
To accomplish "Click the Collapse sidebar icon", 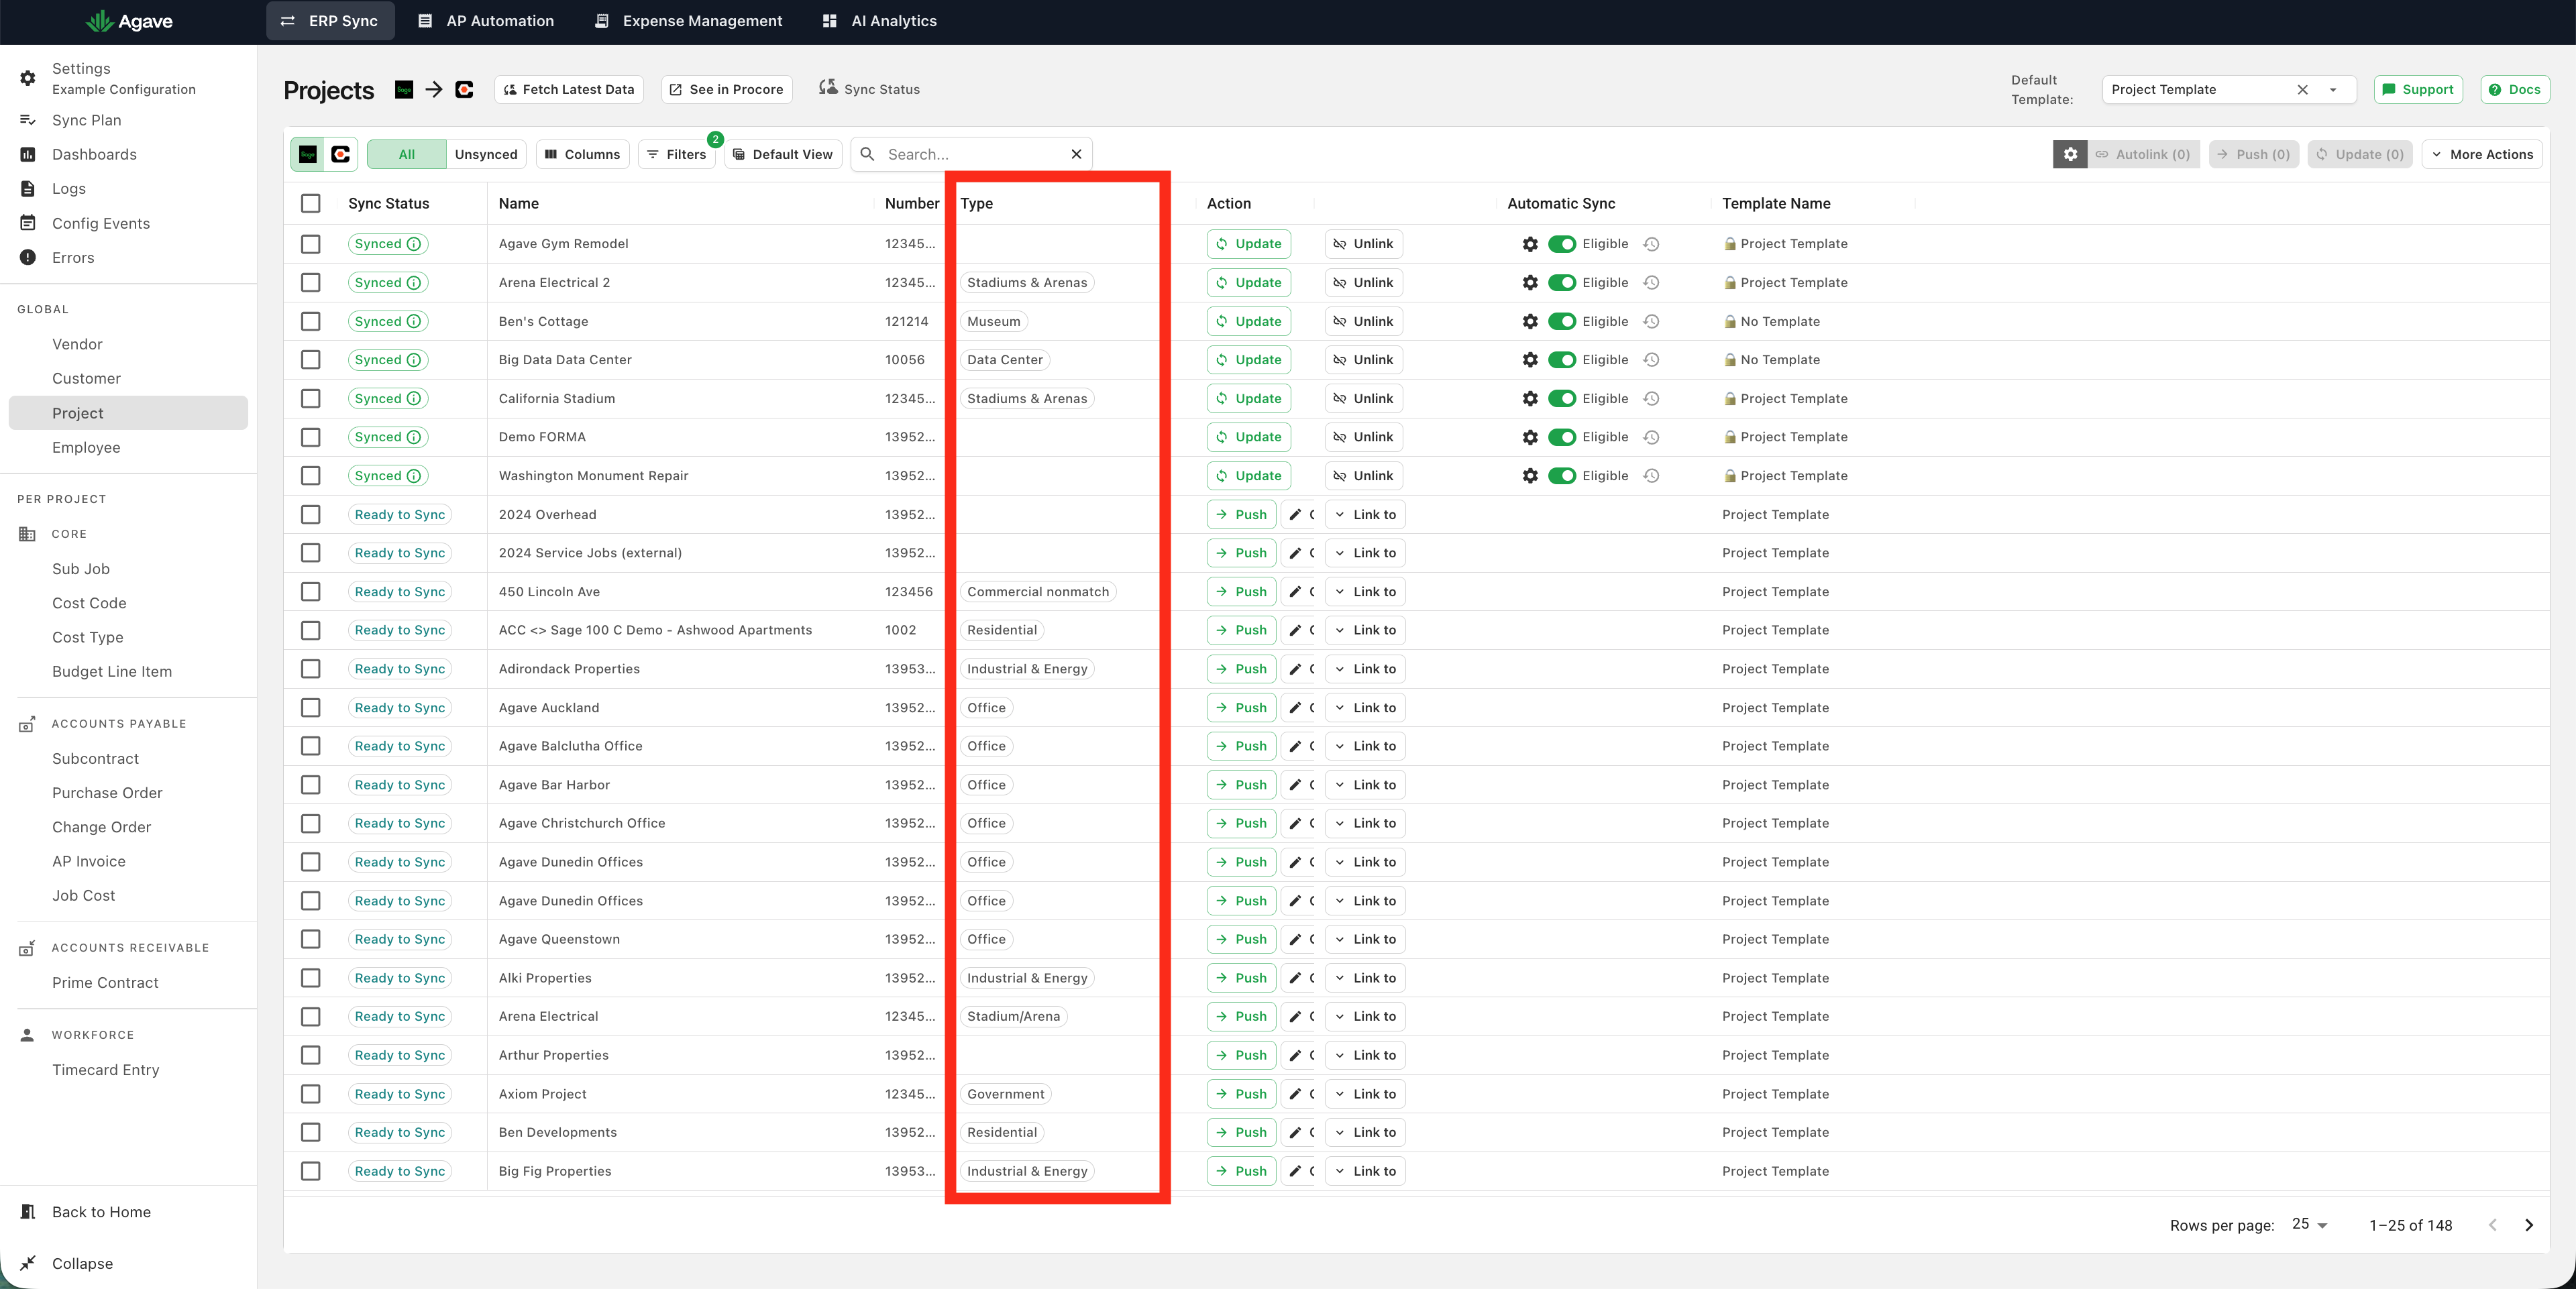I will point(28,1263).
